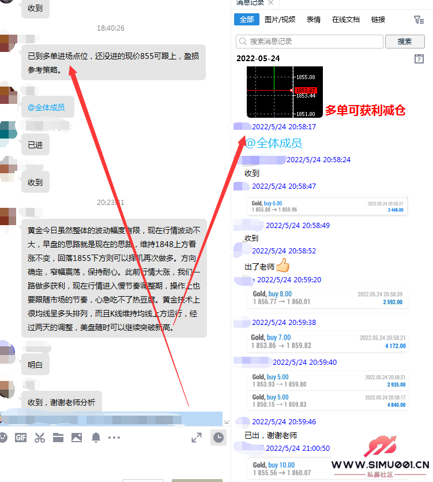
Task: Open the filter icon in message records
Action: (x=419, y=20)
